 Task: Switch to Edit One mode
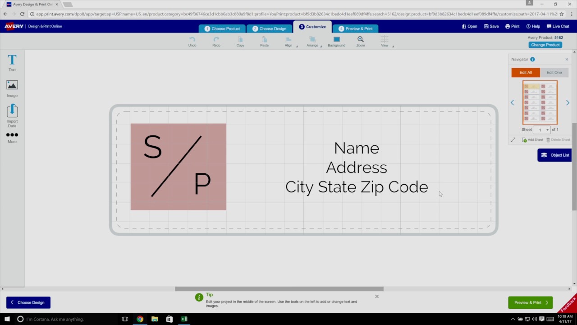(x=554, y=73)
